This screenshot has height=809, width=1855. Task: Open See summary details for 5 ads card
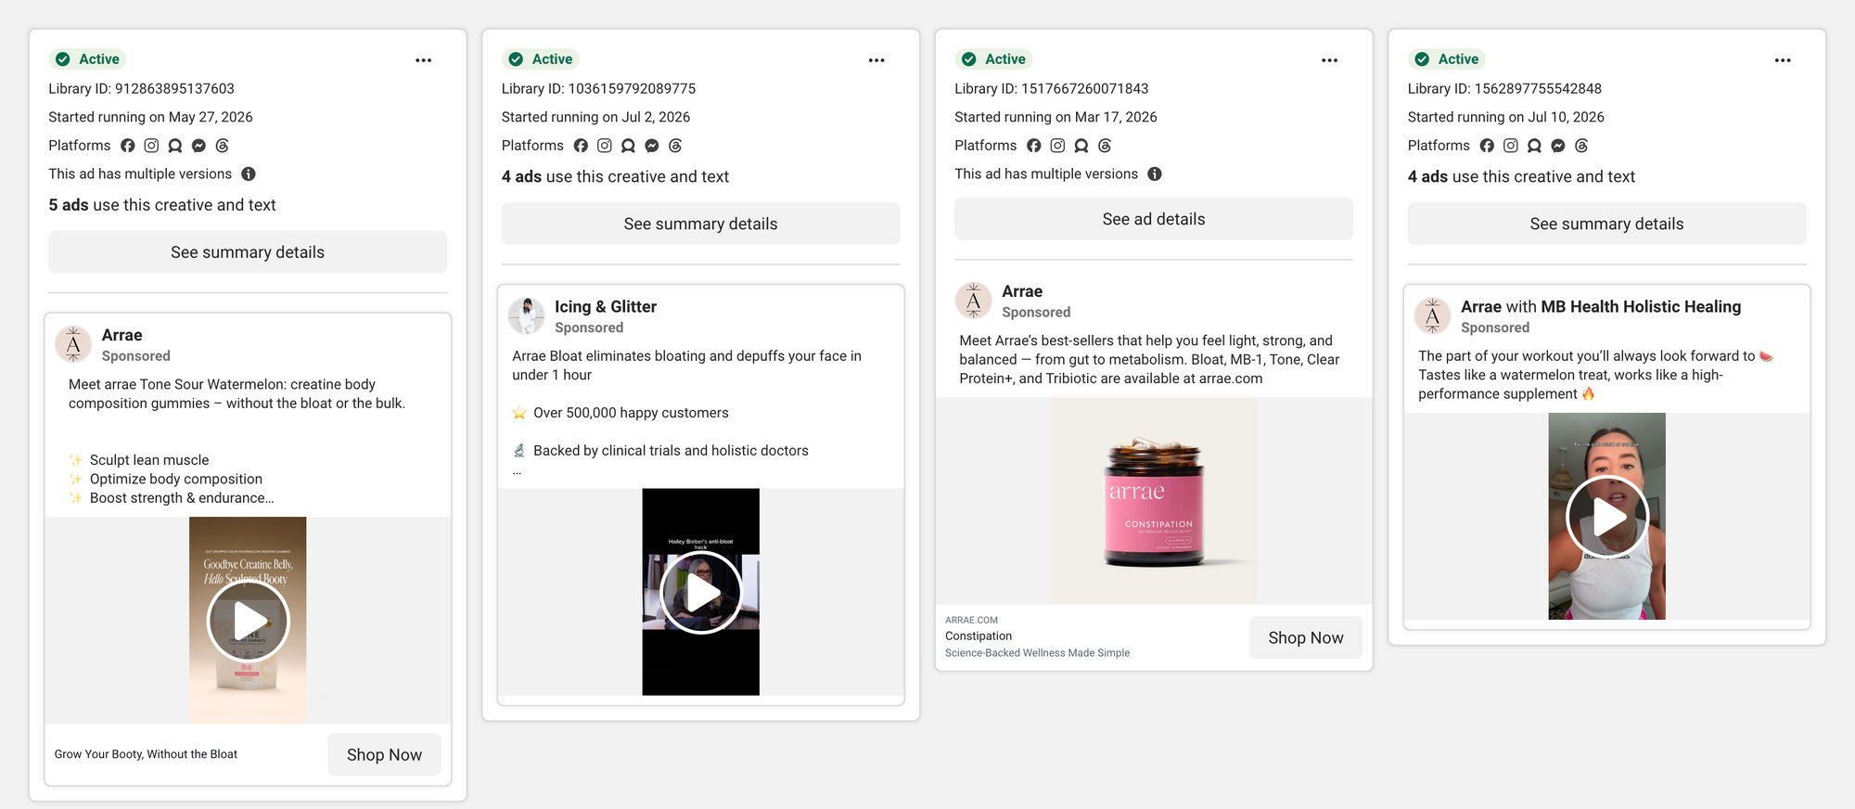[248, 252]
